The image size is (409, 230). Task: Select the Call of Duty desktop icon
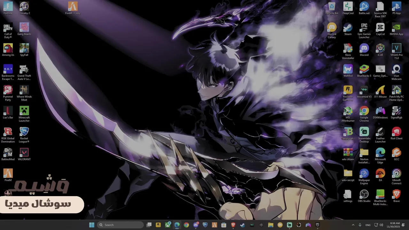[8, 31]
